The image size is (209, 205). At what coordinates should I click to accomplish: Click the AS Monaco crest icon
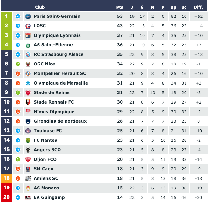pos(28,188)
